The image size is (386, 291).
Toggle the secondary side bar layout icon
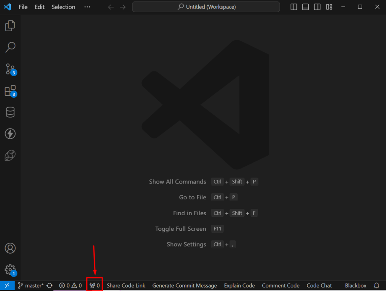pyautogui.click(x=317, y=7)
